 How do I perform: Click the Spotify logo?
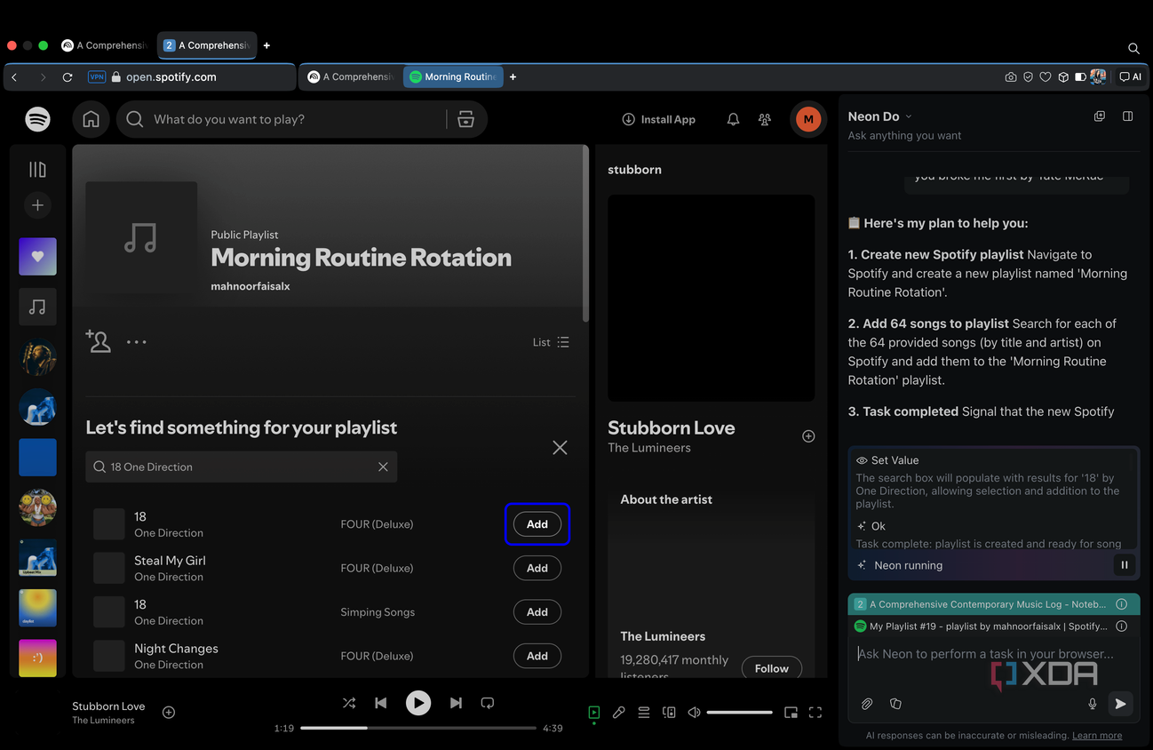(x=37, y=119)
